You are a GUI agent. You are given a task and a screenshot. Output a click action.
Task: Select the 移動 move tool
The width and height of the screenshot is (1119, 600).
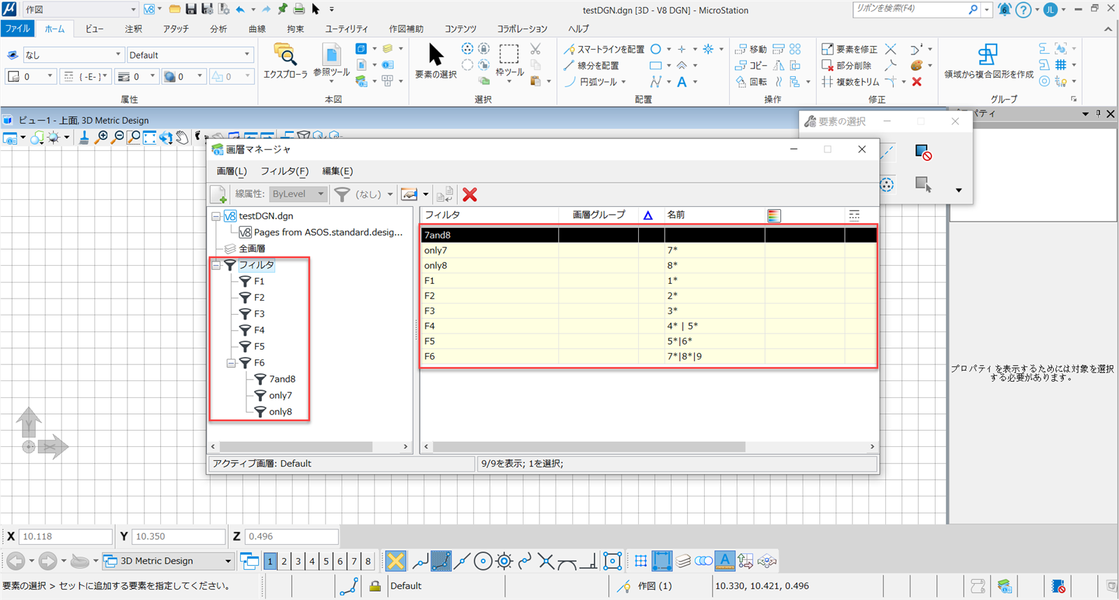pos(751,50)
